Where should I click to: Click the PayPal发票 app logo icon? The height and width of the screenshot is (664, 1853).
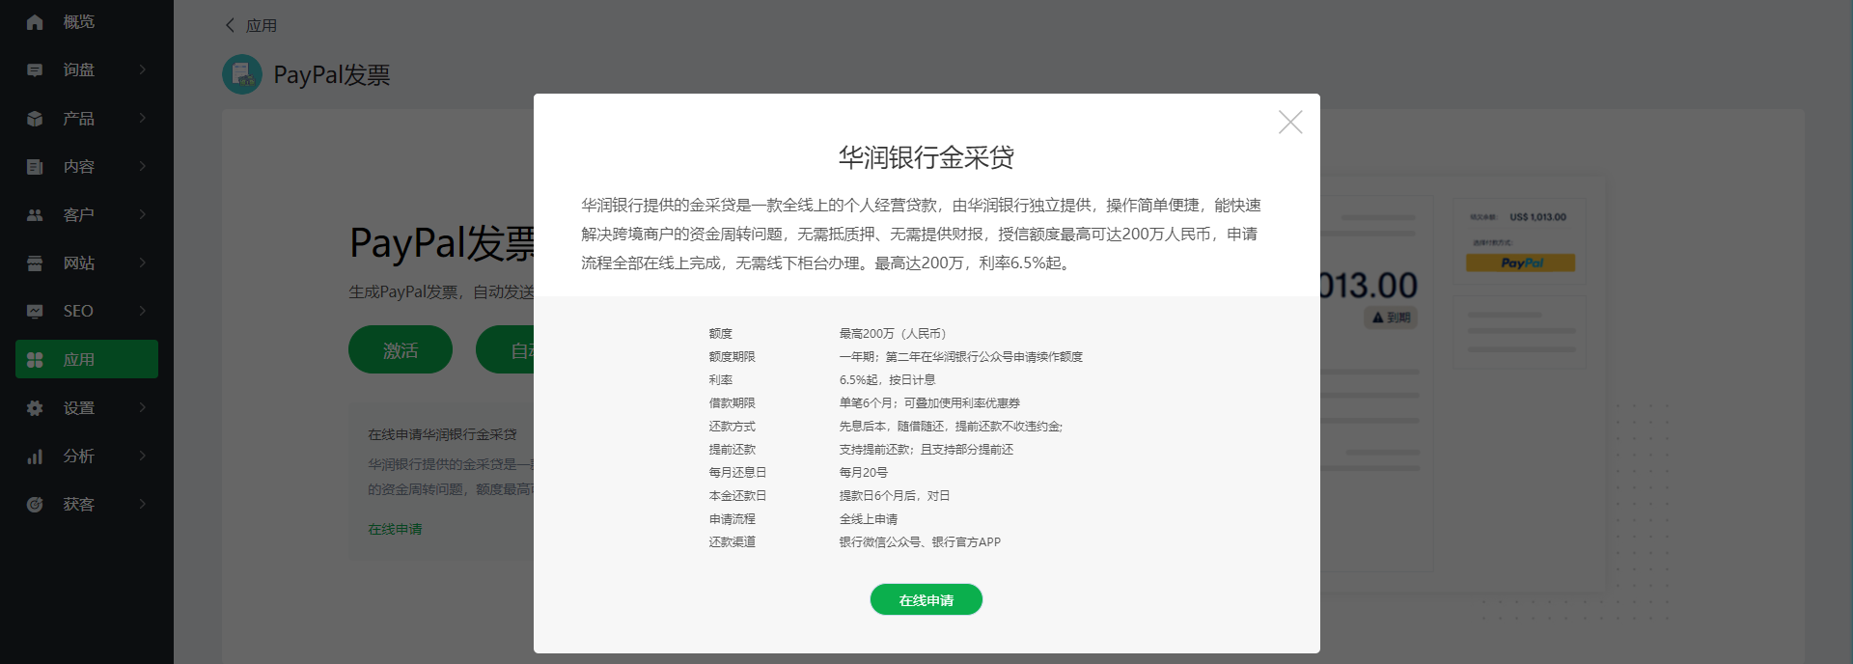click(x=242, y=74)
